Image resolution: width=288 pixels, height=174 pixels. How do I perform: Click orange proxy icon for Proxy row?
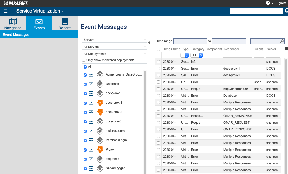point(100,150)
